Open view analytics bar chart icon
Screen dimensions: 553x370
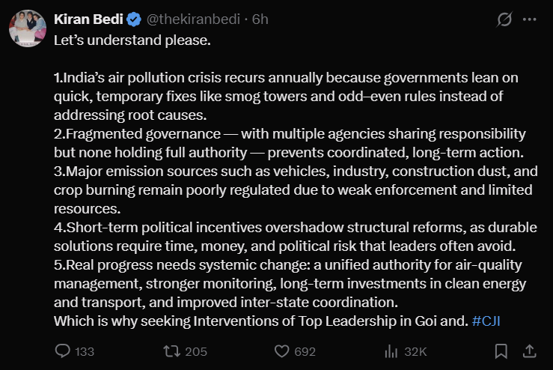click(x=391, y=351)
